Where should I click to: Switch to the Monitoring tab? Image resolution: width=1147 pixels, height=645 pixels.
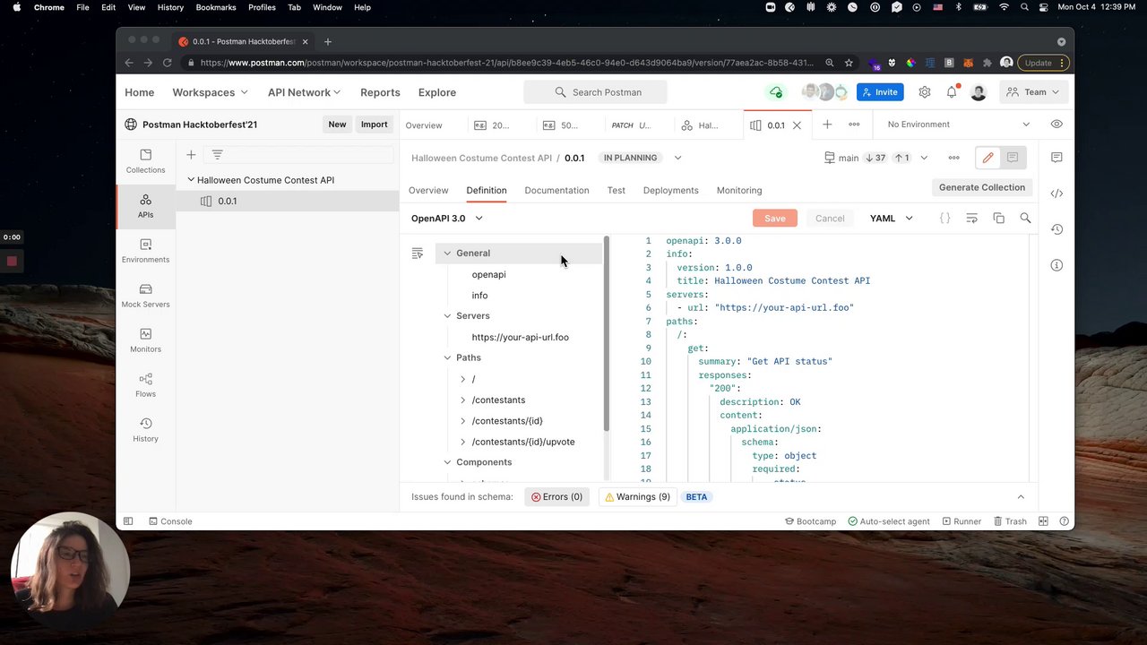[739, 190]
